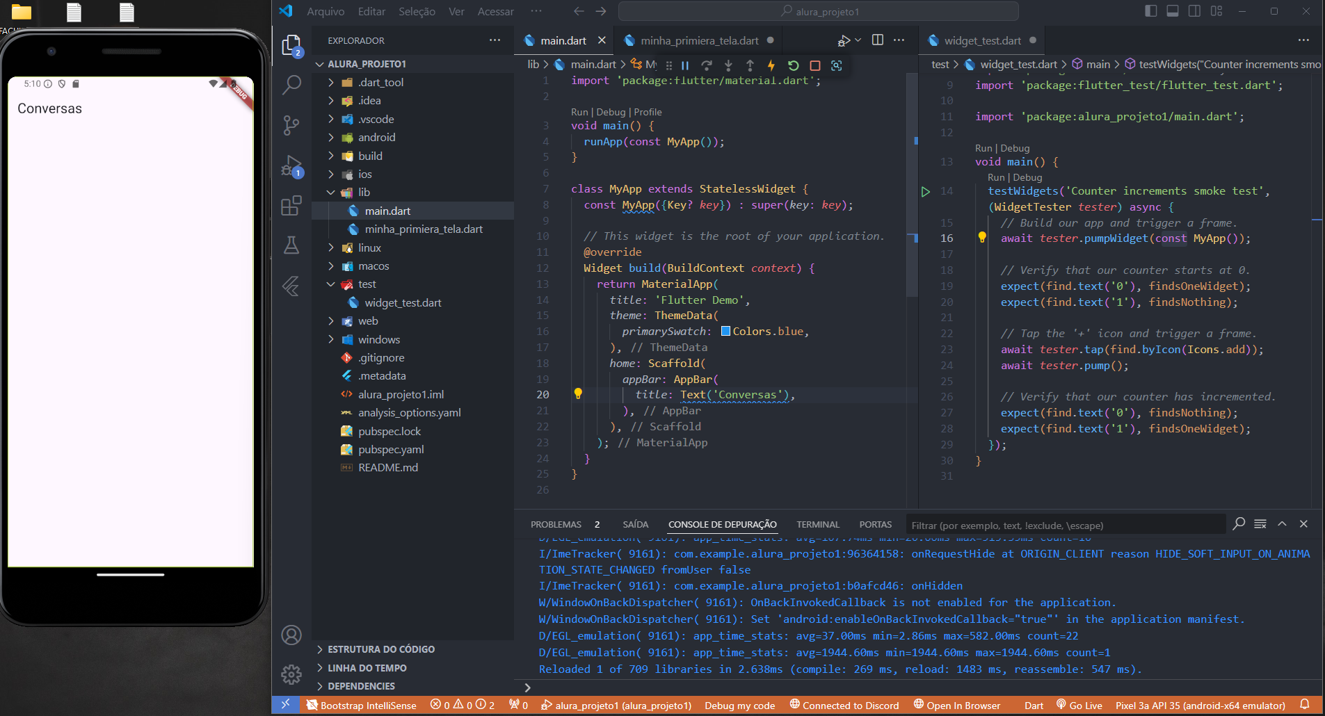Open the Run and Debug view

click(x=291, y=166)
